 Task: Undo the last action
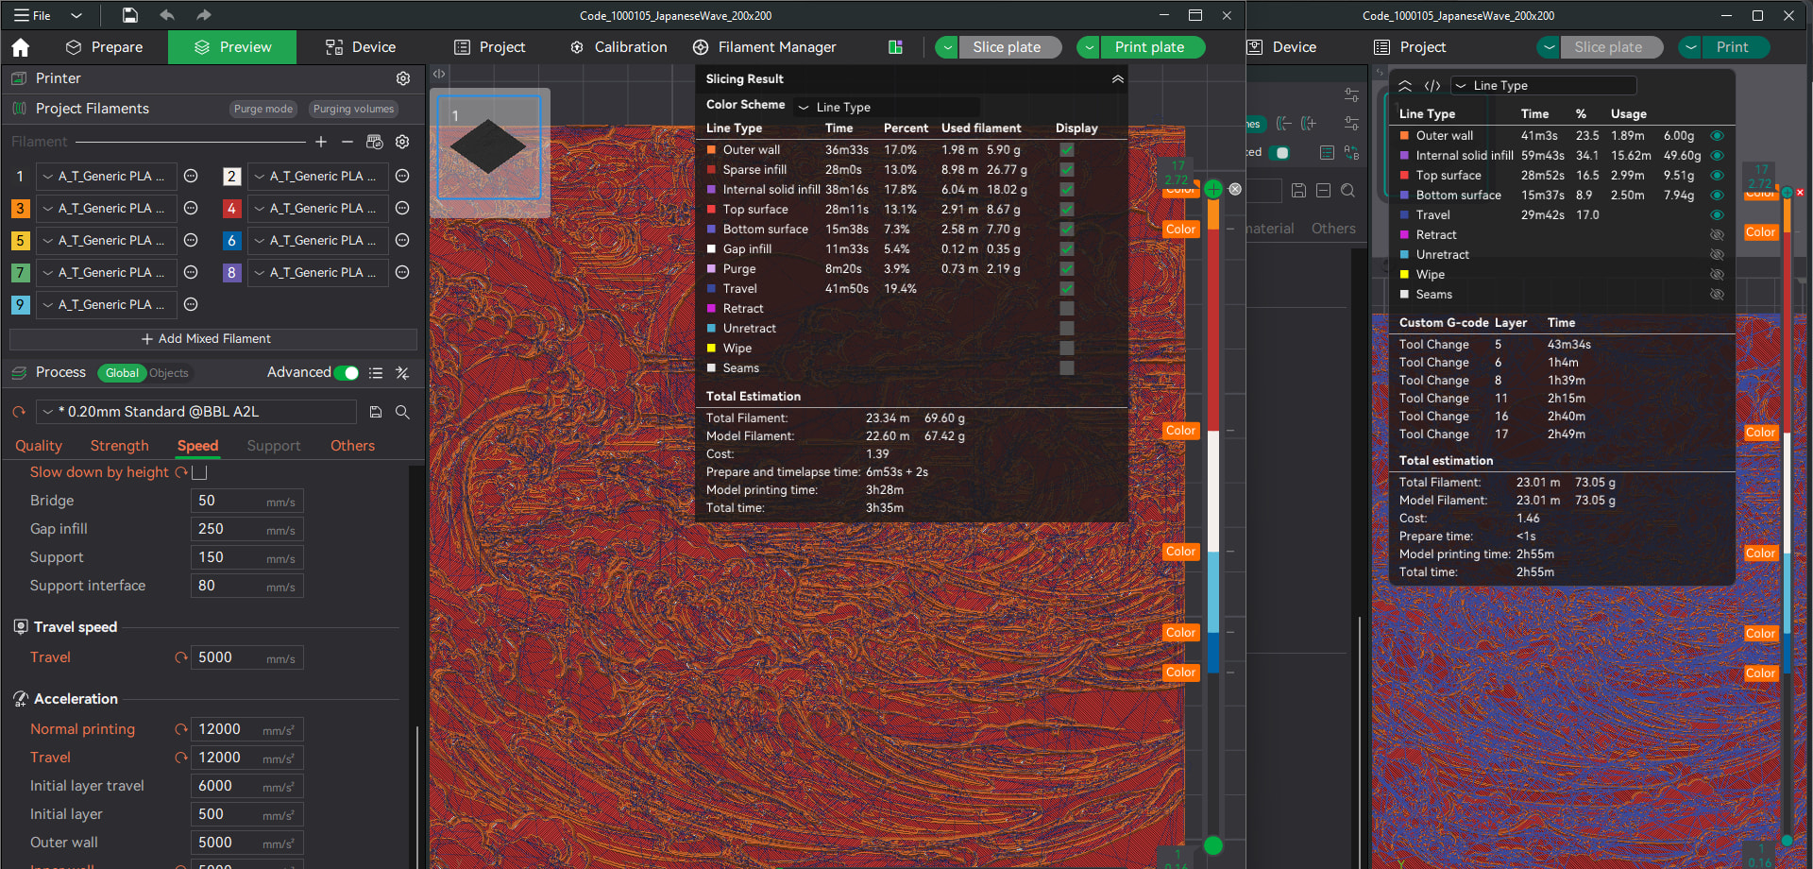(167, 15)
